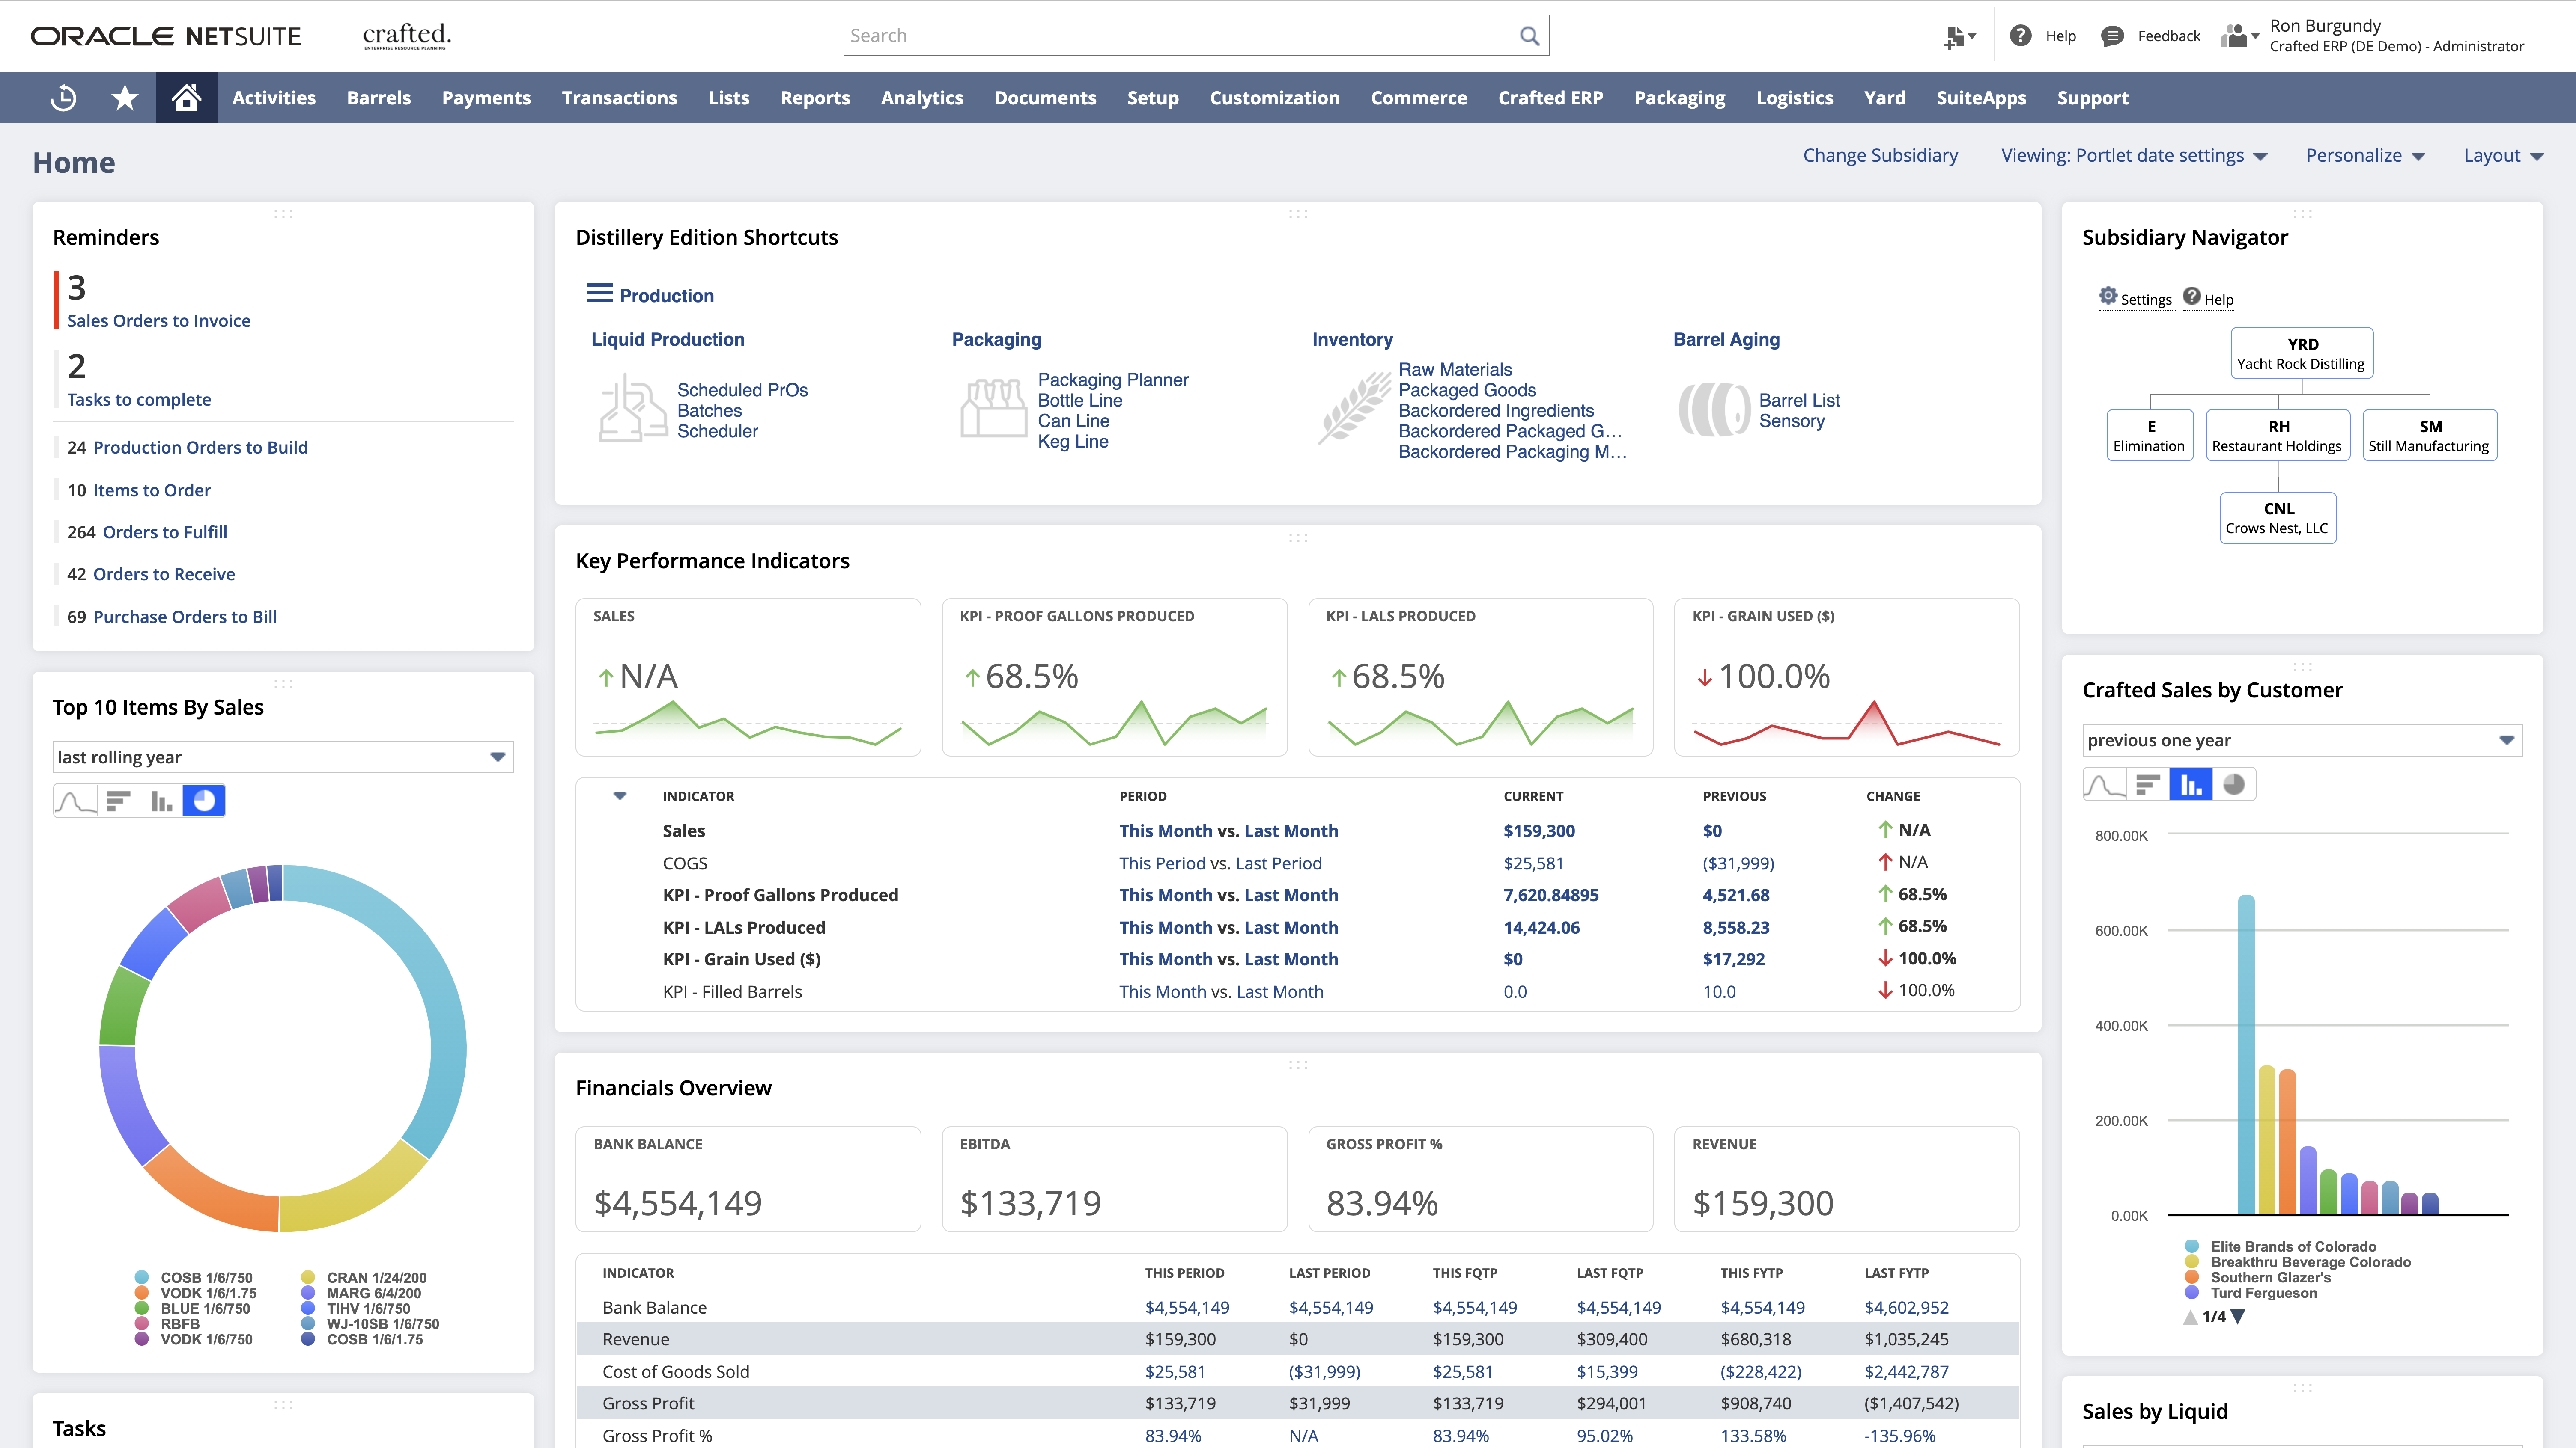Open the Transactions menu
Viewport: 2576px width, 1448px height.
click(619, 98)
